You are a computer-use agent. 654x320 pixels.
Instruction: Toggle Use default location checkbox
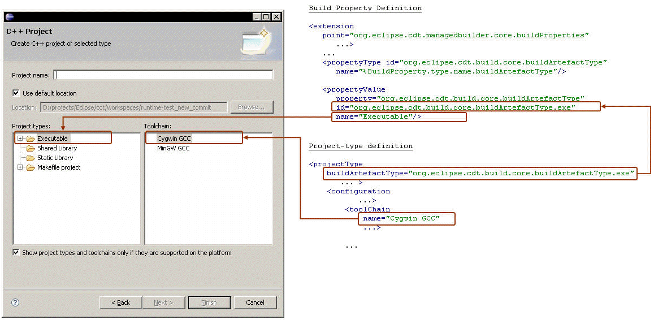[16, 93]
